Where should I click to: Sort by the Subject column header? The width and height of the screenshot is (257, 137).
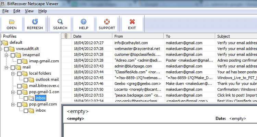236,36
